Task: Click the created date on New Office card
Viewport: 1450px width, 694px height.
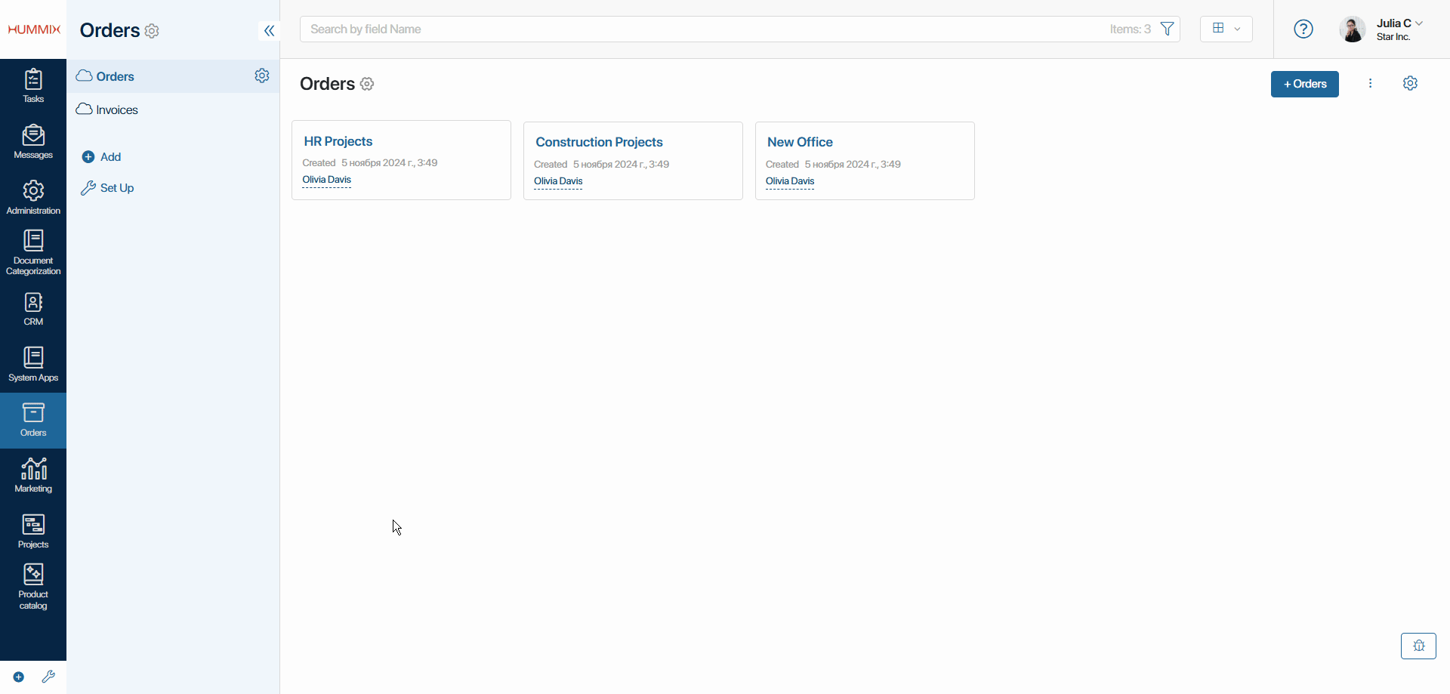Action: tap(853, 164)
